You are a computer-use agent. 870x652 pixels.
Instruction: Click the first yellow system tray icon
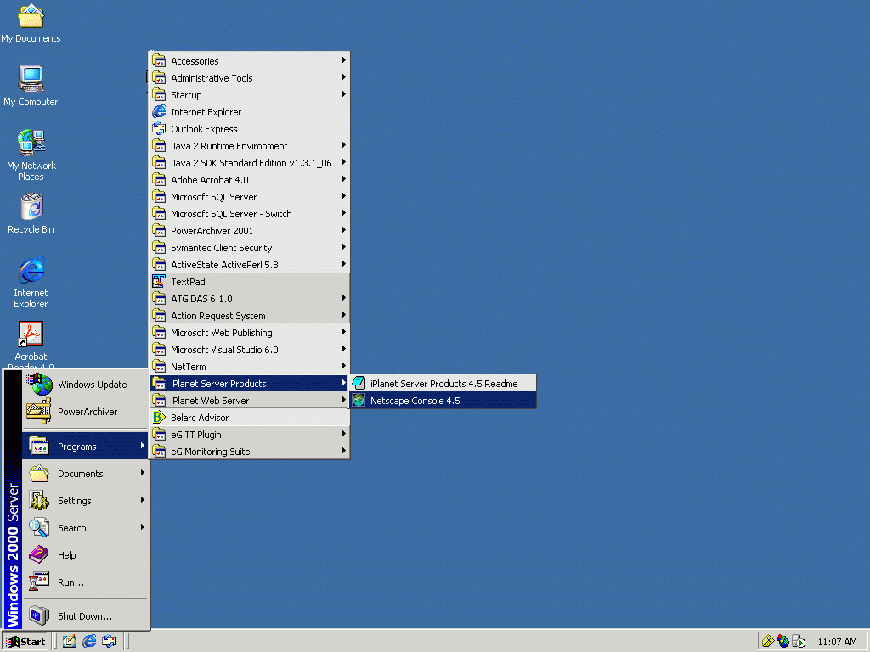coord(768,642)
